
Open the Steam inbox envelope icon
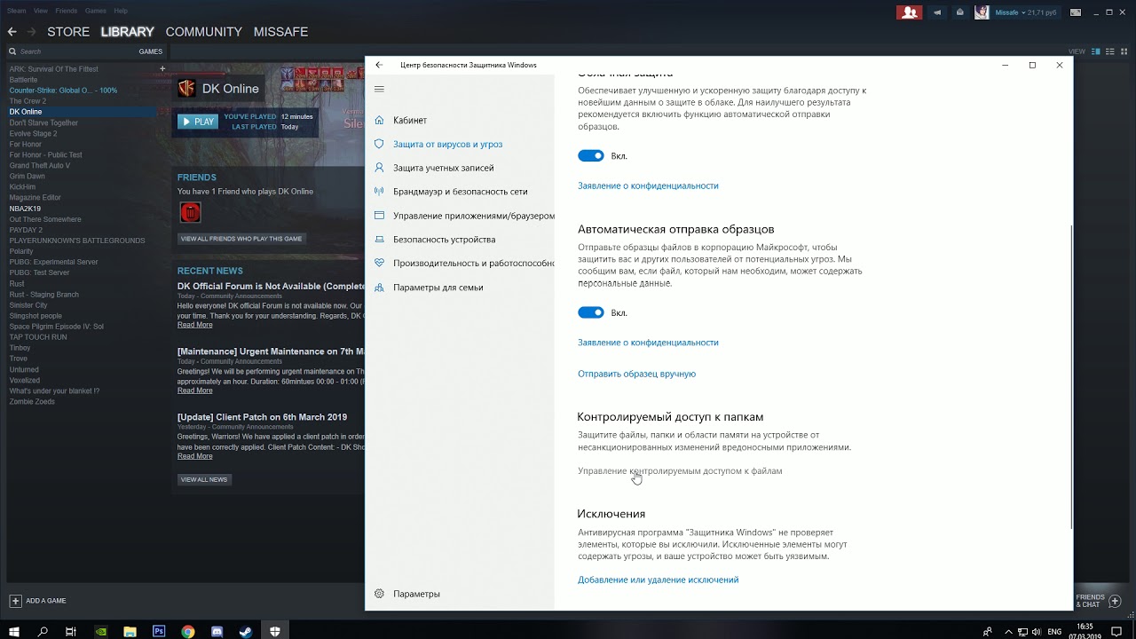pos(960,12)
